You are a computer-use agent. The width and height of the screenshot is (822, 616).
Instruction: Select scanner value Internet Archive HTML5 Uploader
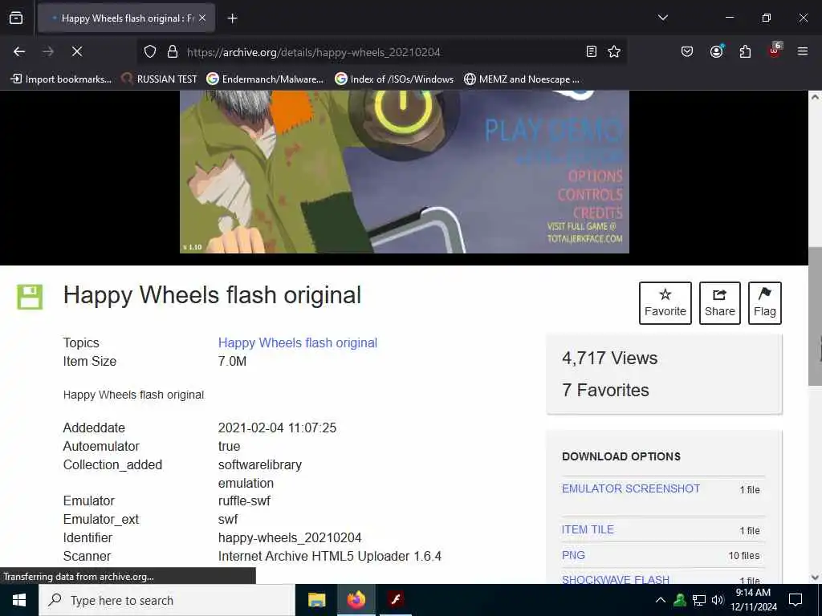click(330, 557)
